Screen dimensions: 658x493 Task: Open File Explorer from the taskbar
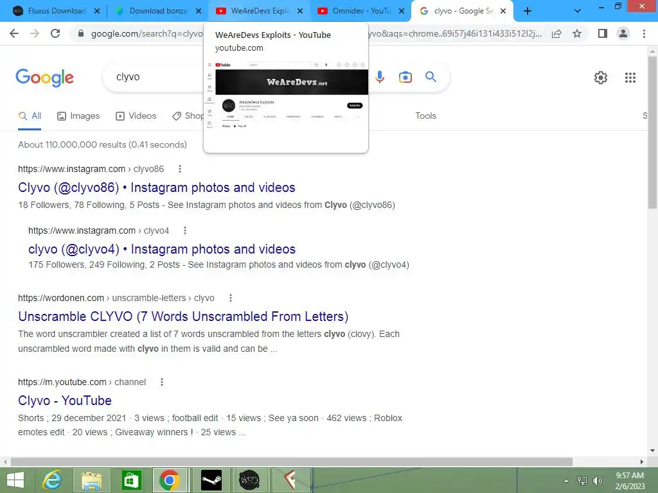pos(92,480)
